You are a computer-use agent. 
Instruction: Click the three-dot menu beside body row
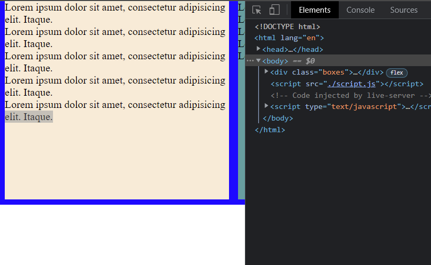coord(250,61)
